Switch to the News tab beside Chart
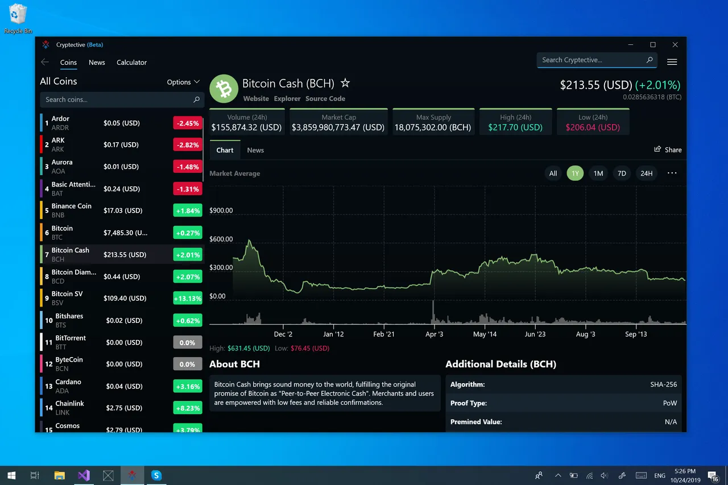This screenshot has width=728, height=485. [x=255, y=150]
